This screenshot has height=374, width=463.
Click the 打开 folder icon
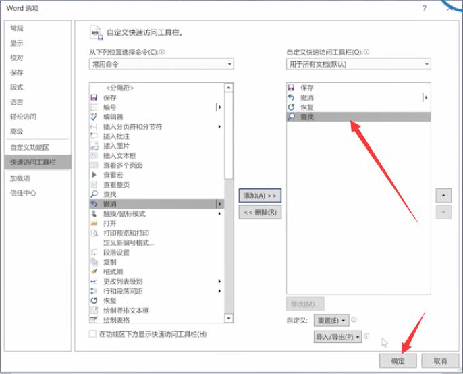pos(94,223)
